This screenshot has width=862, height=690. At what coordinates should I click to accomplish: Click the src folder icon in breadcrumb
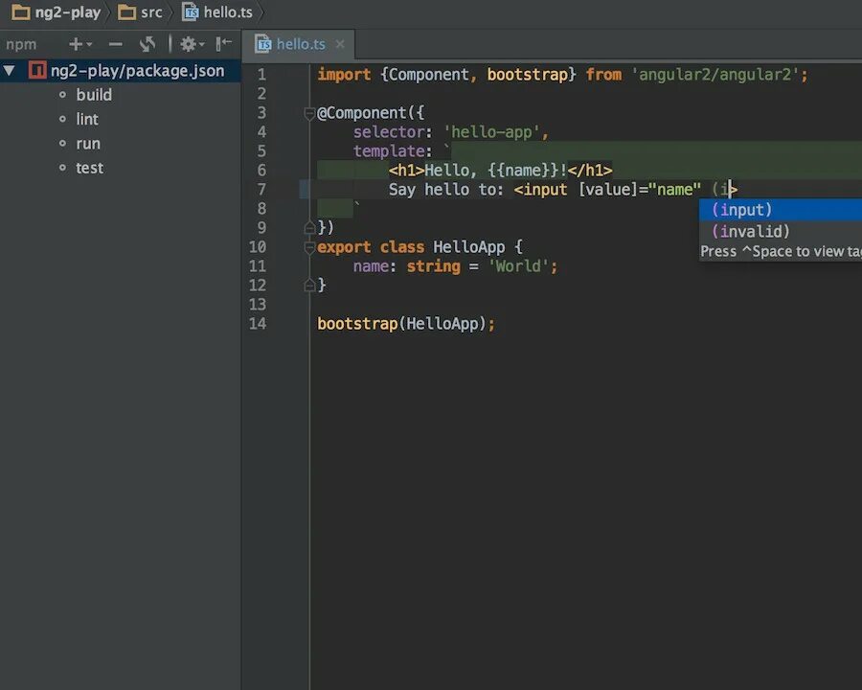coord(127,12)
